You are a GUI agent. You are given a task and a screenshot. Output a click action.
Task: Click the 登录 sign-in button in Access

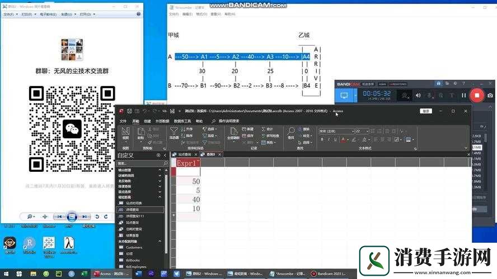tap(426, 111)
